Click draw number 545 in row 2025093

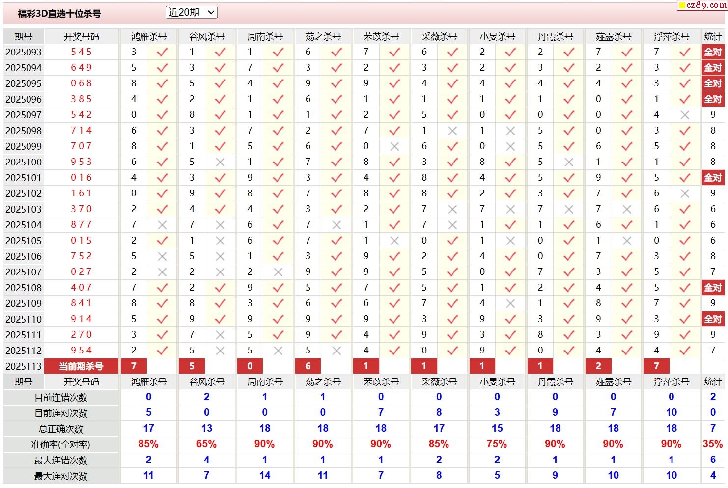81,52
